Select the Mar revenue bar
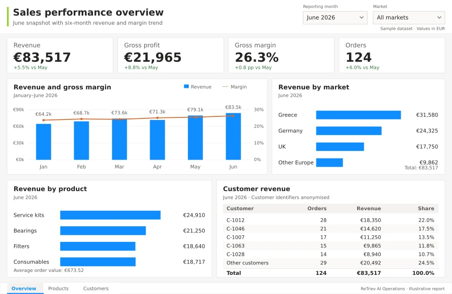 [x=120, y=139]
